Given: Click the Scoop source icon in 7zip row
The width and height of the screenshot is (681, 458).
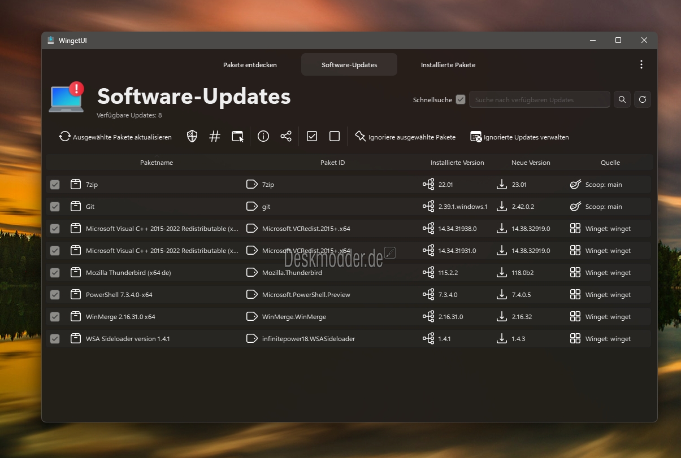Looking at the screenshot, I should pos(575,184).
